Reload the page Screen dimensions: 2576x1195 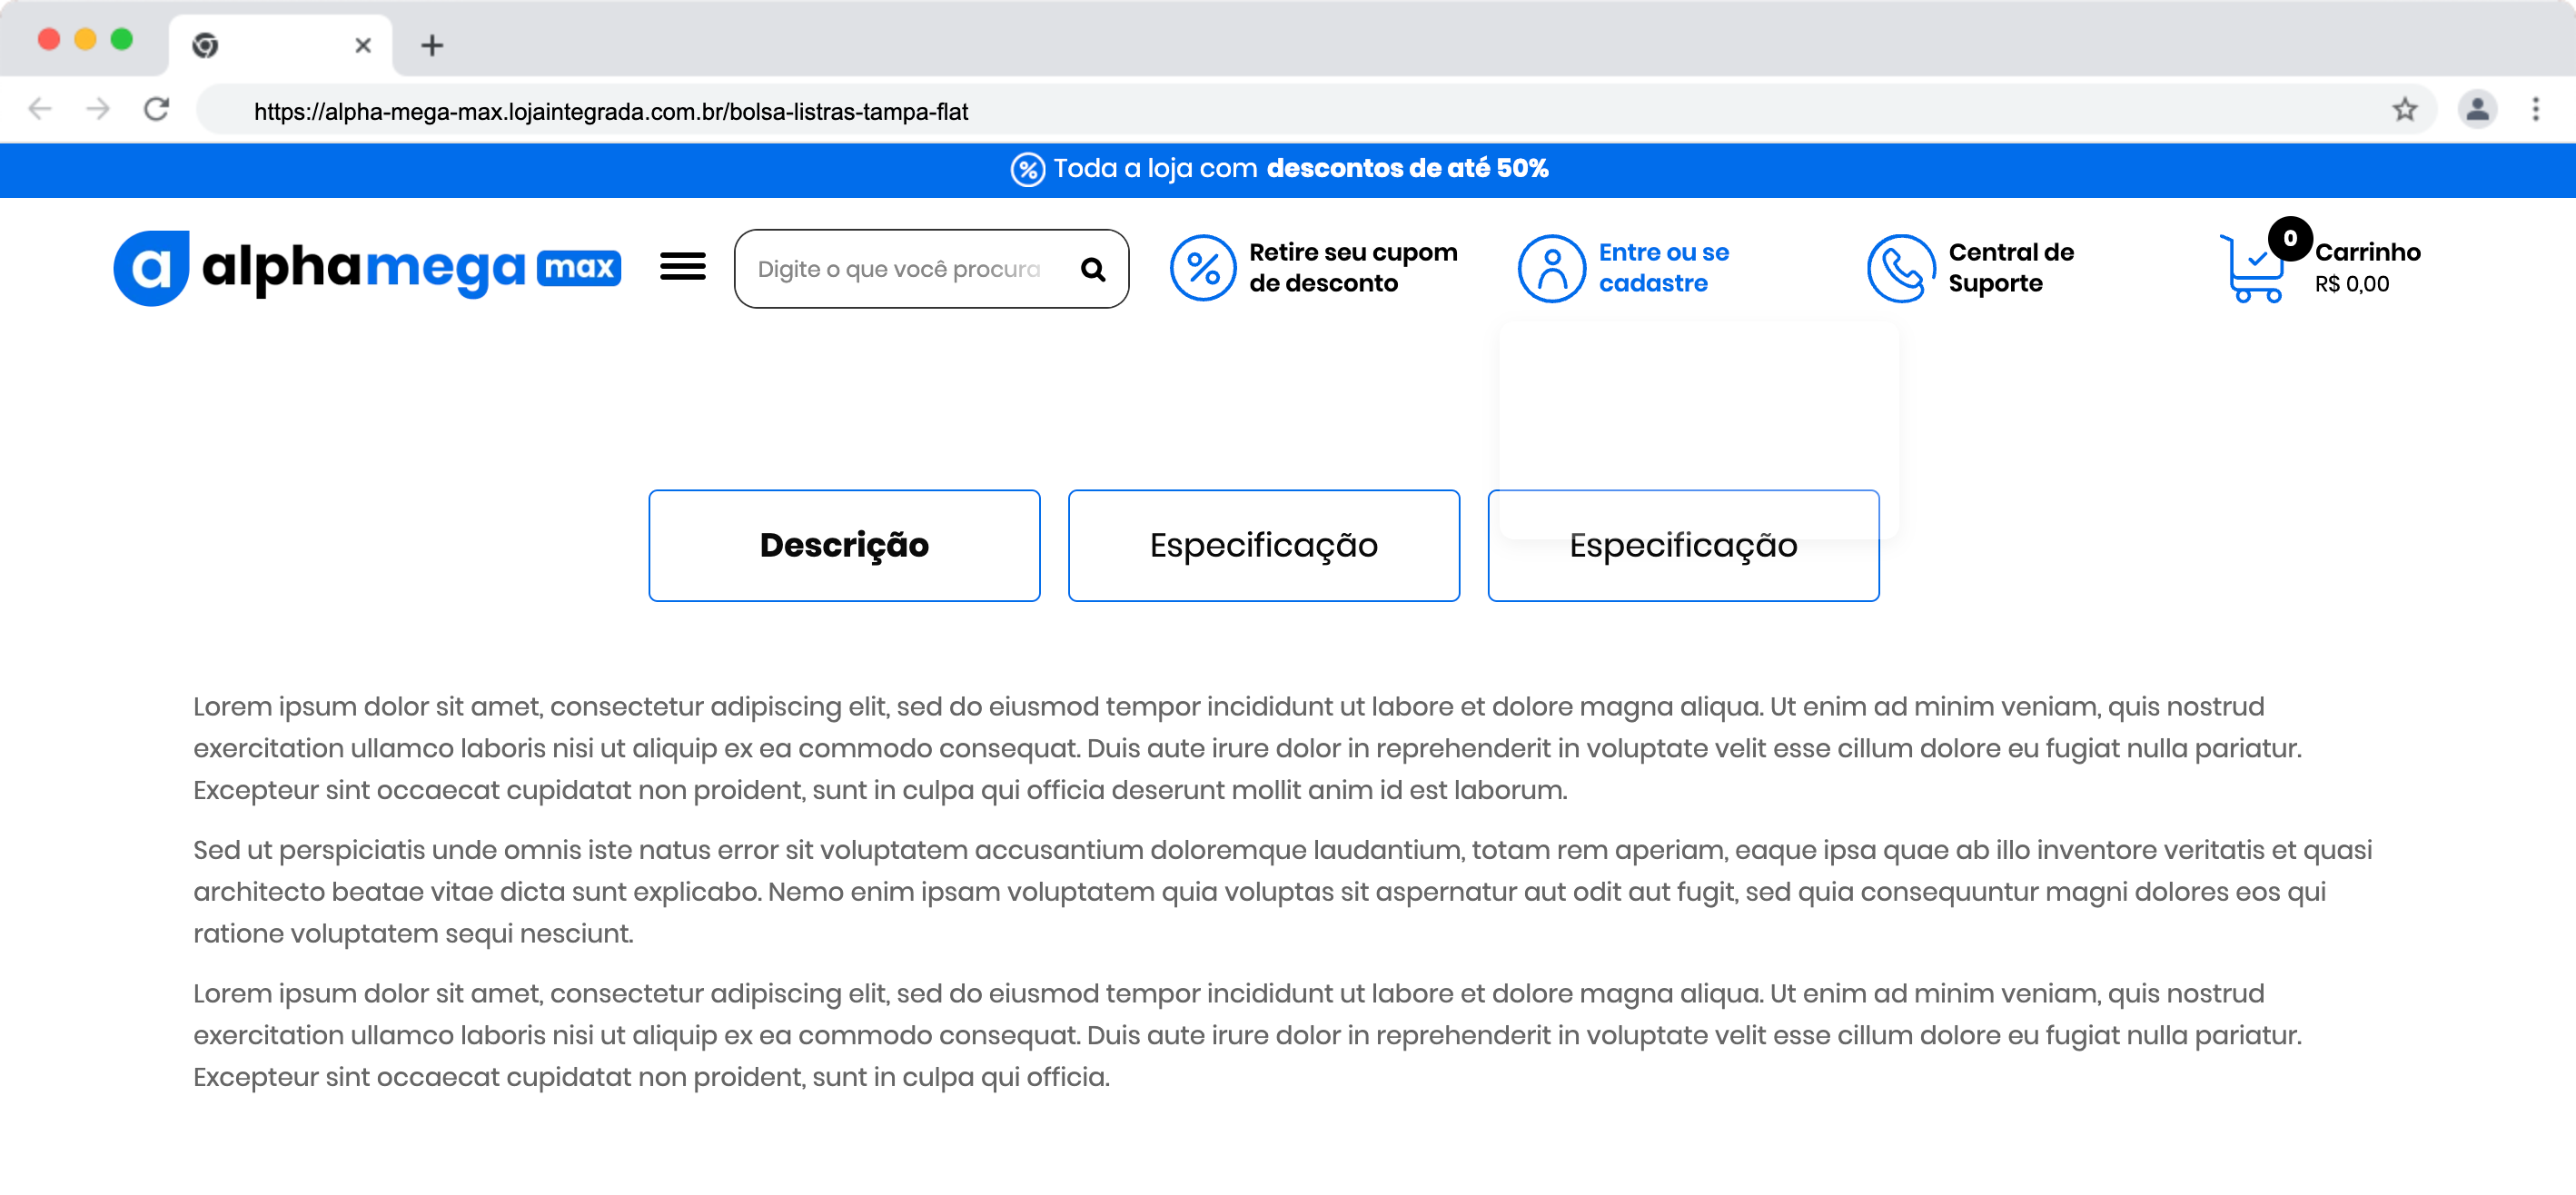[x=156, y=109]
